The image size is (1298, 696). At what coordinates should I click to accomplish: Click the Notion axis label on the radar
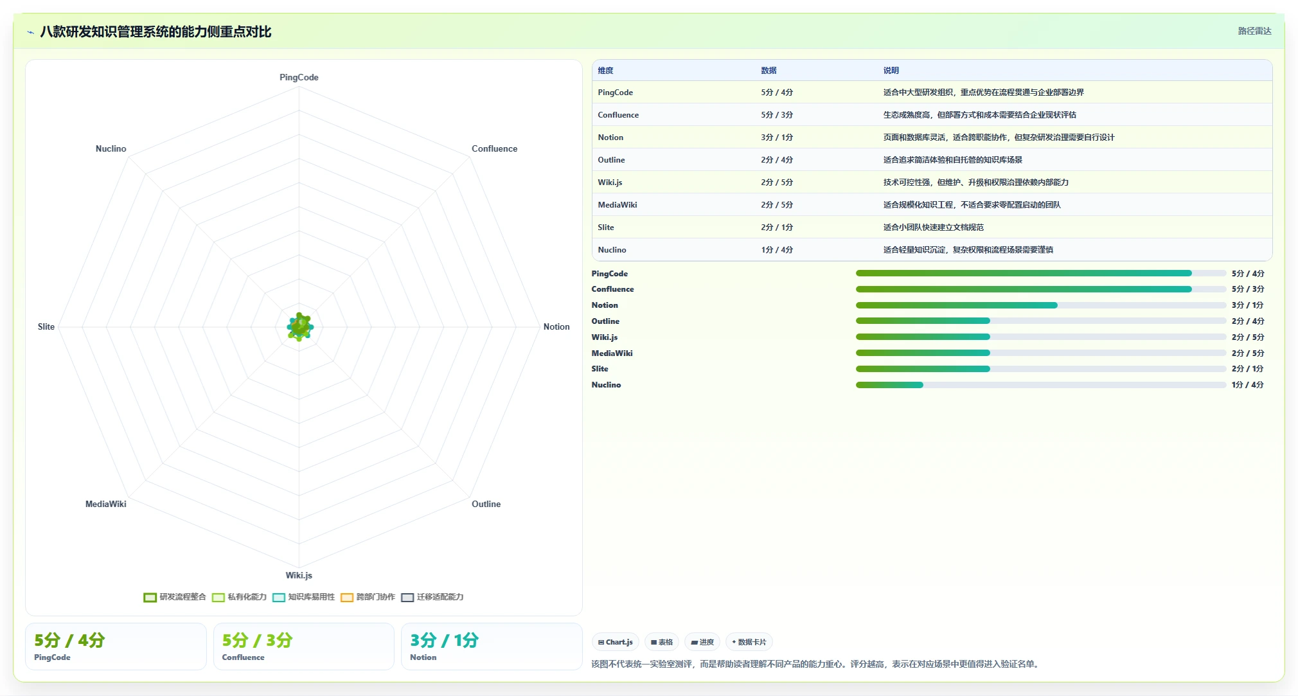click(556, 326)
